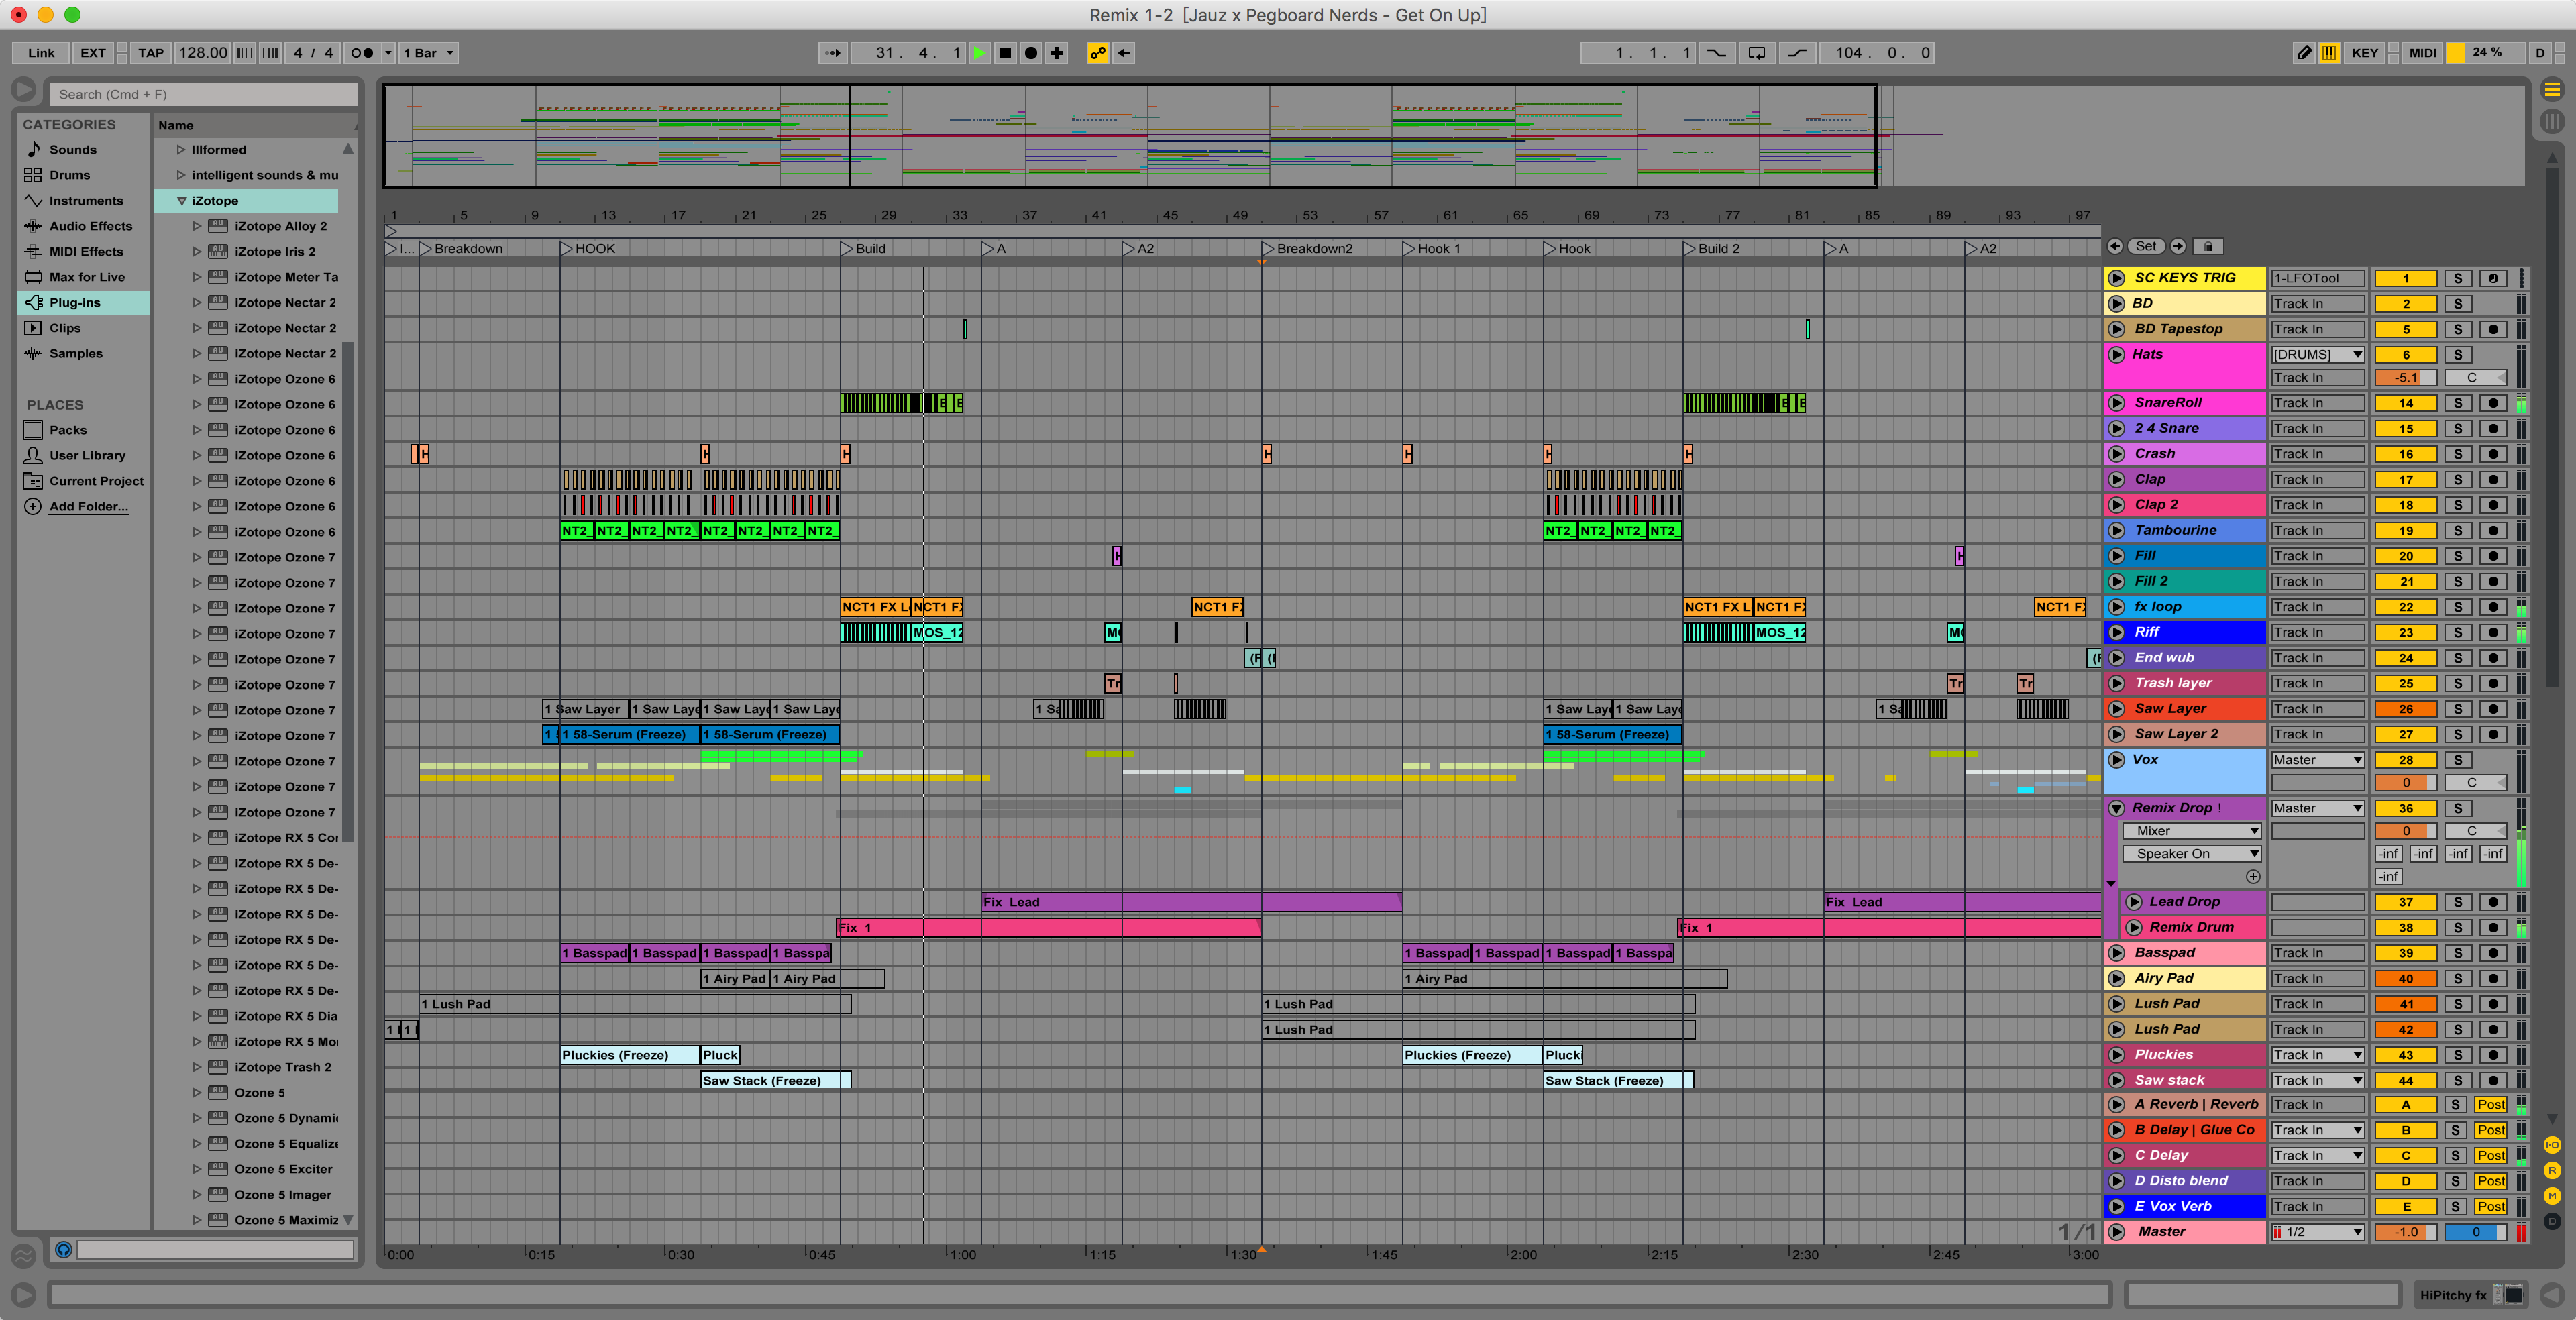Fold the Remix Drop group track

click(x=2116, y=808)
